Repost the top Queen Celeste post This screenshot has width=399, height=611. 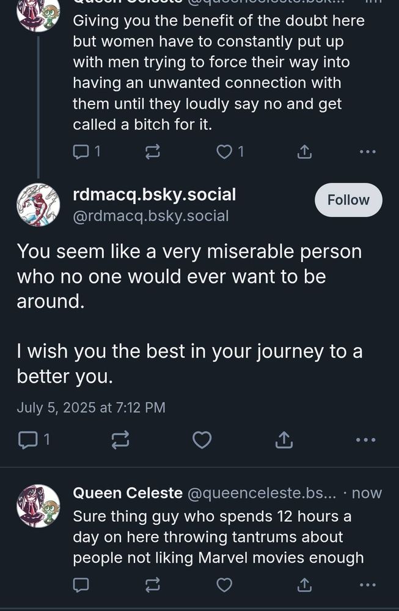[152, 152]
